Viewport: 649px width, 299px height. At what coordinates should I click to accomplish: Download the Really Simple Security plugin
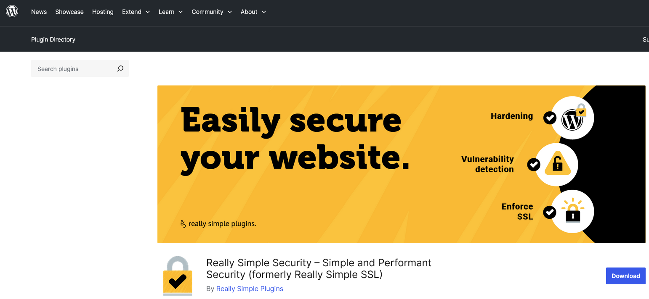[625, 276]
